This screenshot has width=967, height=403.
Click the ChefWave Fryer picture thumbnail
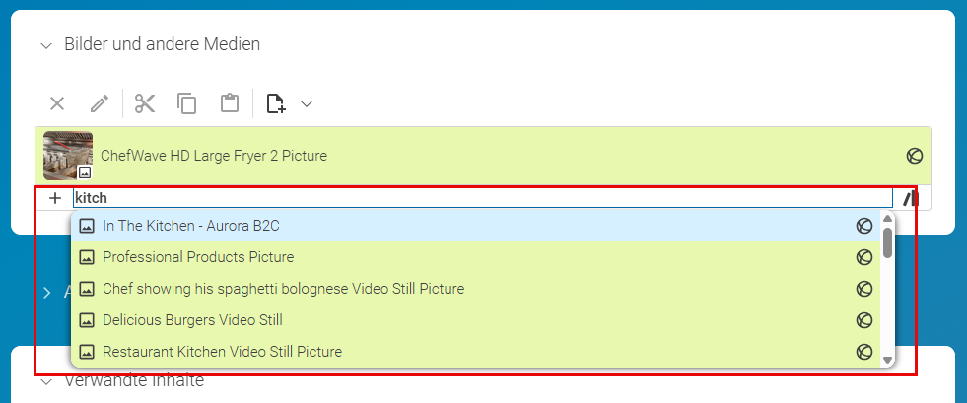[x=68, y=156]
